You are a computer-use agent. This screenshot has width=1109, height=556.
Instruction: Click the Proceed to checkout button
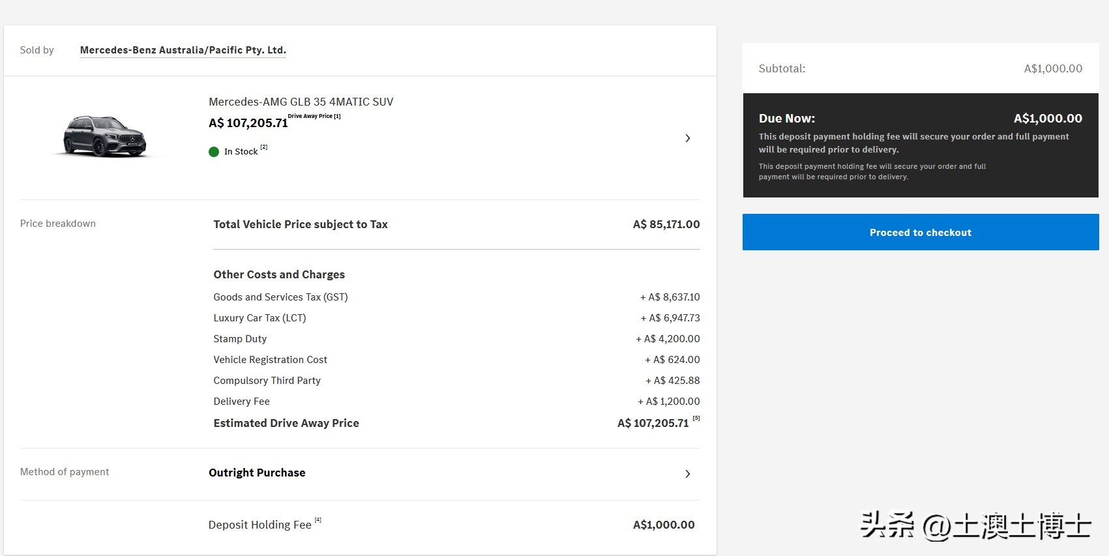920,232
